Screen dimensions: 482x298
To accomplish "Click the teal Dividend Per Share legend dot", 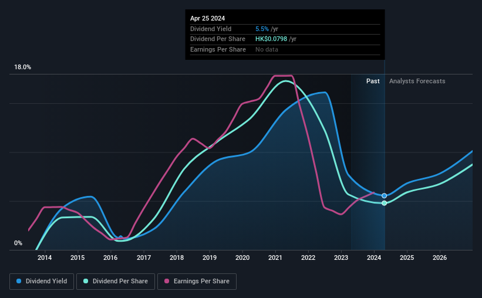I will pyautogui.click(x=86, y=281).
